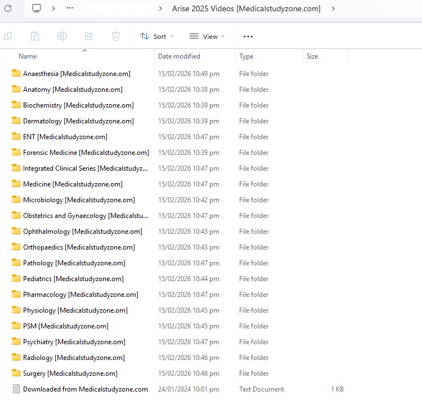Select the Pharmacology folder
Screen dimensions: 422x400
tap(80, 295)
